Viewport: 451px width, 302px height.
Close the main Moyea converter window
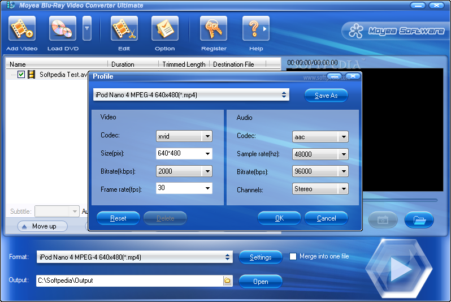pos(436,6)
